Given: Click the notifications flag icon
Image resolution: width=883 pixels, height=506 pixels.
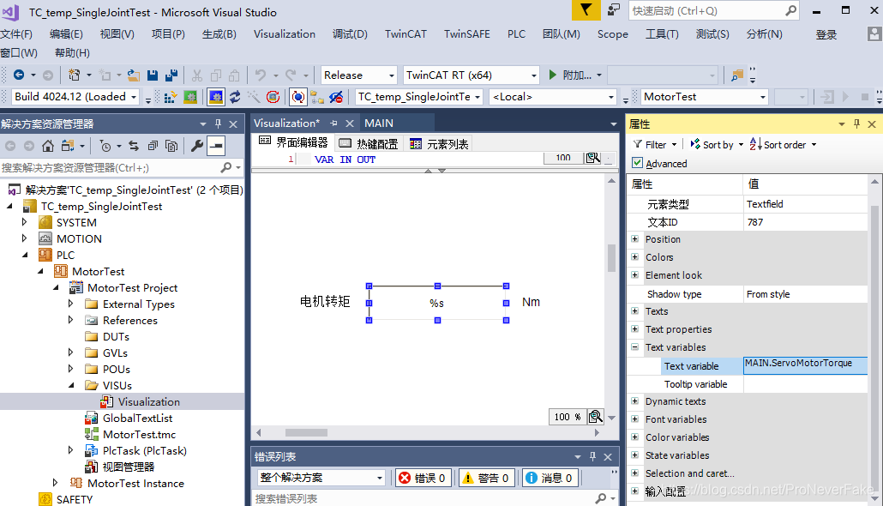Looking at the screenshot, I should tap(586, 10).
